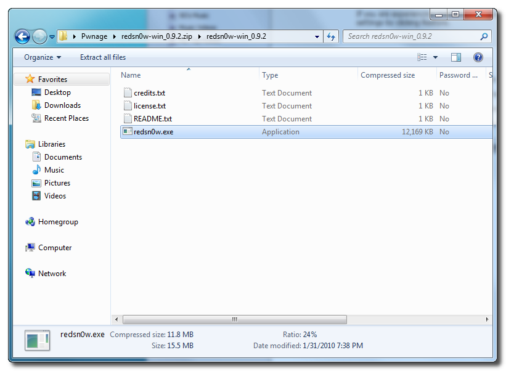Click the horizontal scrollbar thumb

[x=235, y=319]
